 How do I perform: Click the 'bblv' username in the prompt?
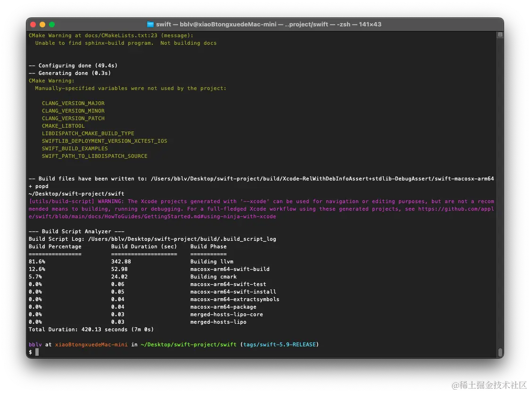(35, 344)
